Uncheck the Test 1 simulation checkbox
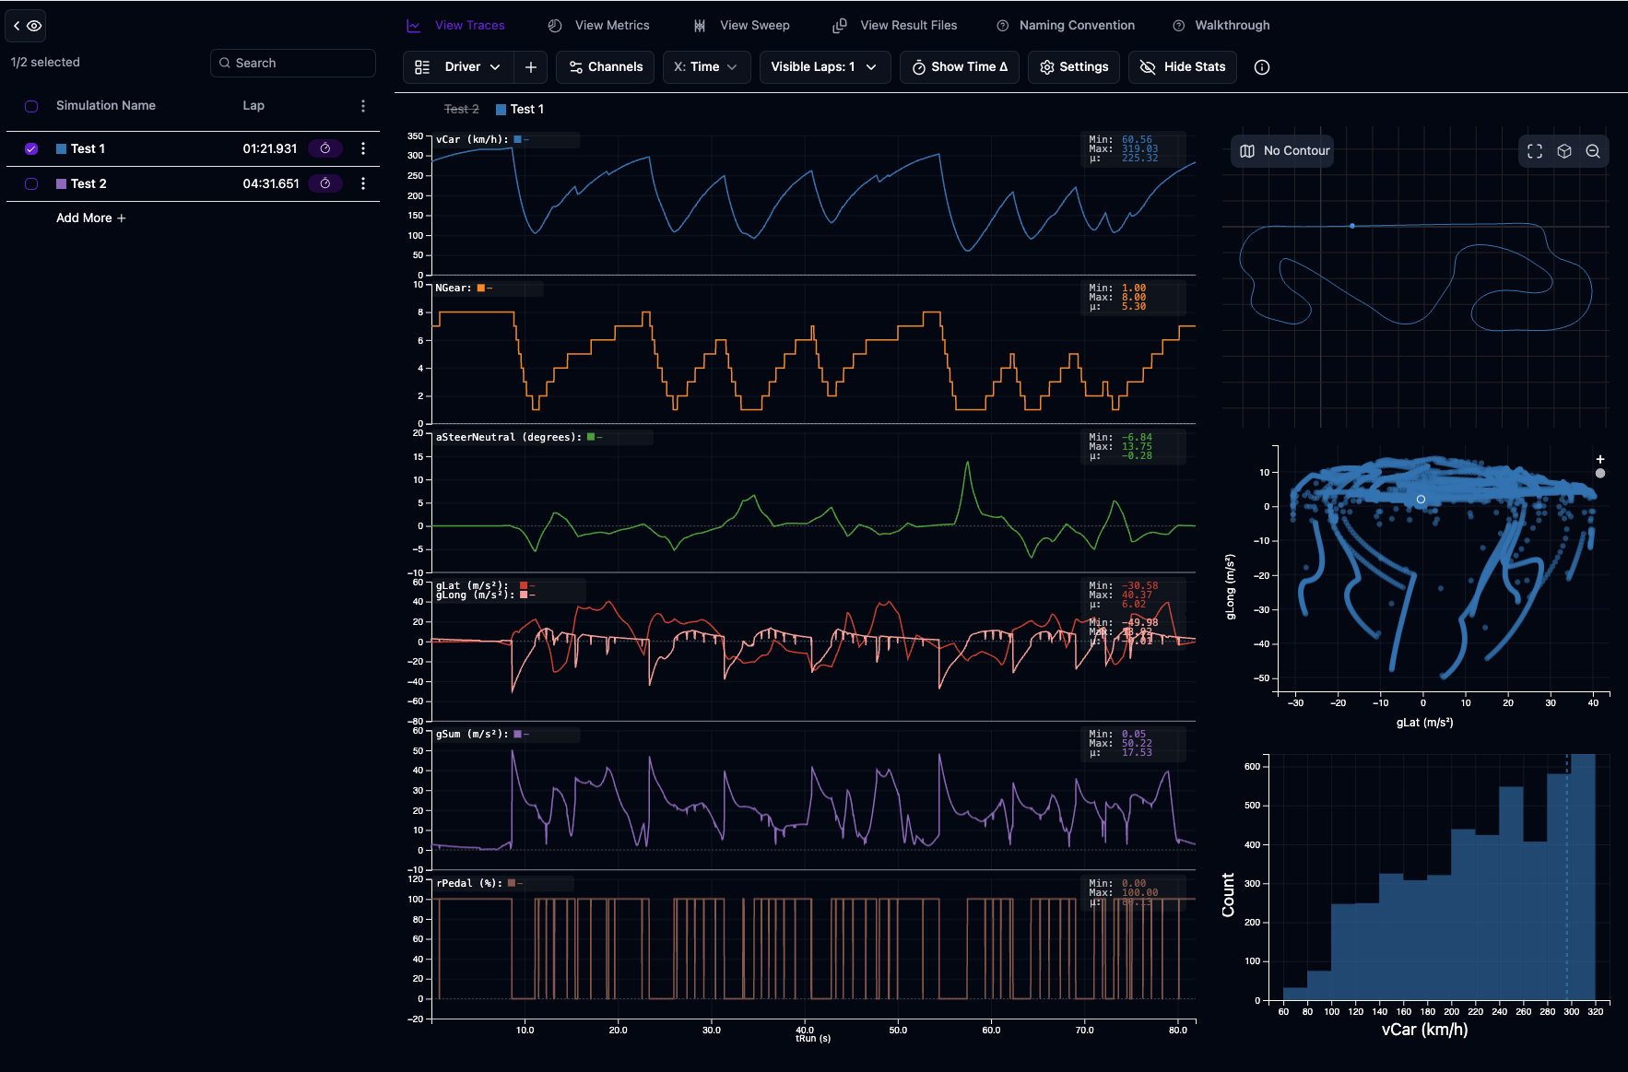This screenshot has width=1628, height=1072. click(x=31, y=148)
